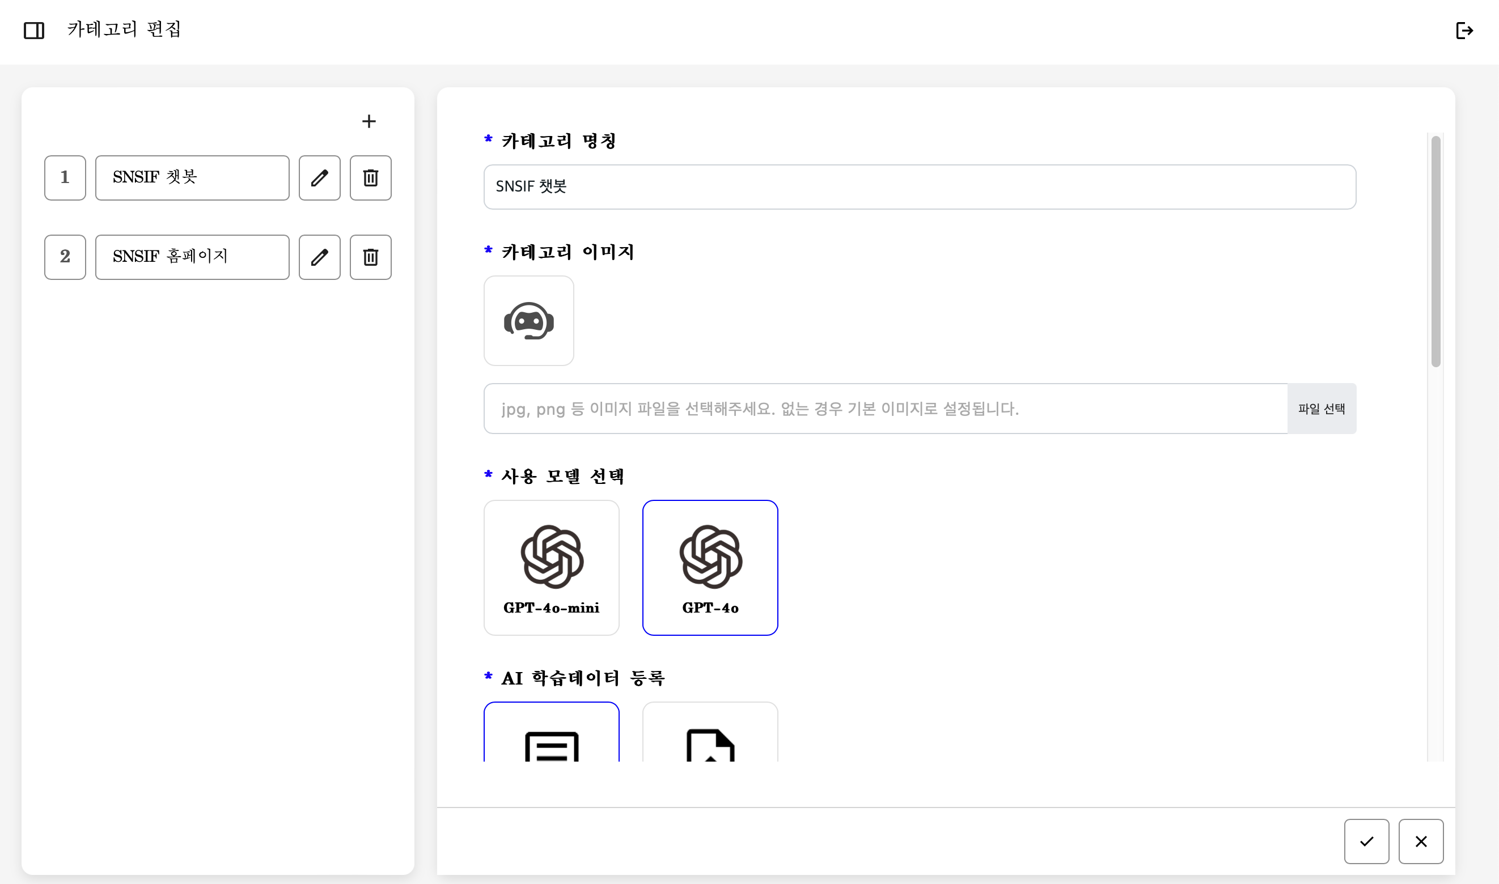This screenshot has height=884, width=1499.
Task: Click the checkmark button to save changes
Action: 1367,841
